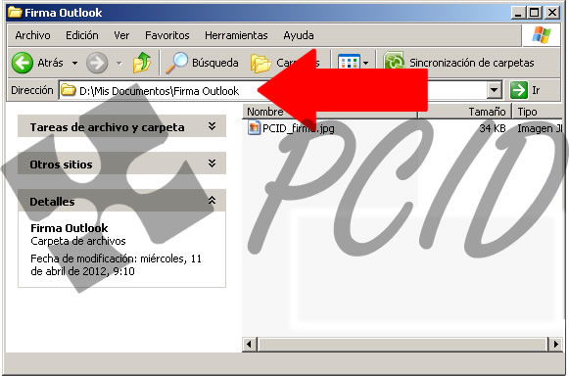The width and height of the screenshot is (569, 376).
Task: Open the Edición menu
Action: point(82,35)
